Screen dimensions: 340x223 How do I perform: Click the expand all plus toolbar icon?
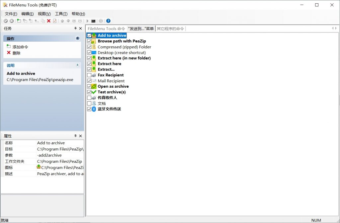coord(74,21)
